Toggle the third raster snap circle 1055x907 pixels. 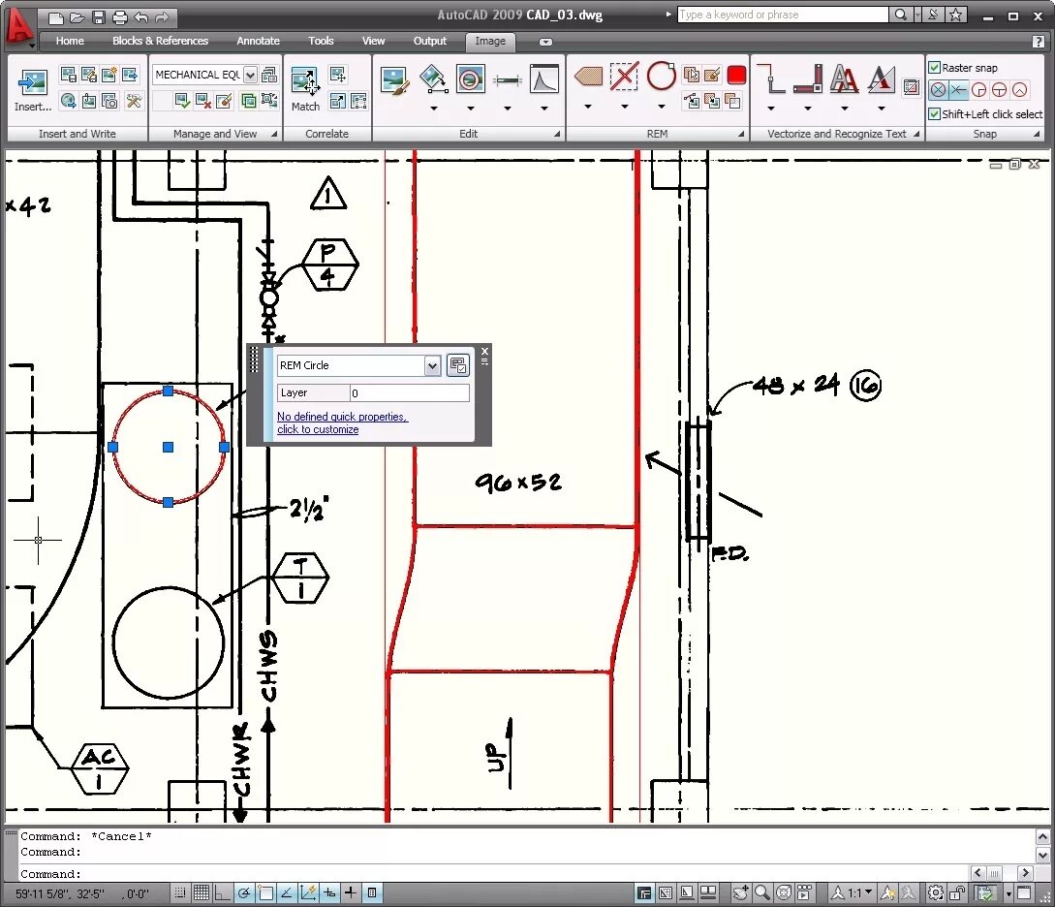tap(979, 89)
